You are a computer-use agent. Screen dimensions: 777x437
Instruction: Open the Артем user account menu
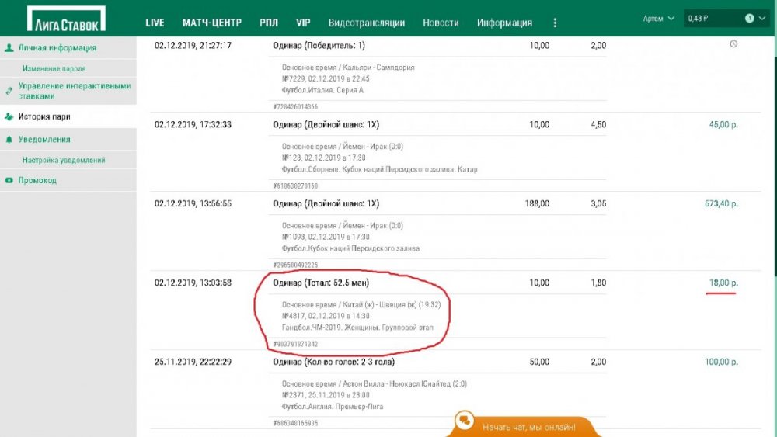coord(658,18)
